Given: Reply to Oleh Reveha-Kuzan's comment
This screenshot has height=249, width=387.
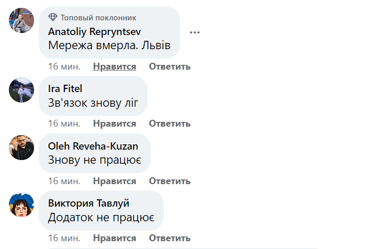Looking at the screenshot, I should pyautogui.click(x=170, y=181).
